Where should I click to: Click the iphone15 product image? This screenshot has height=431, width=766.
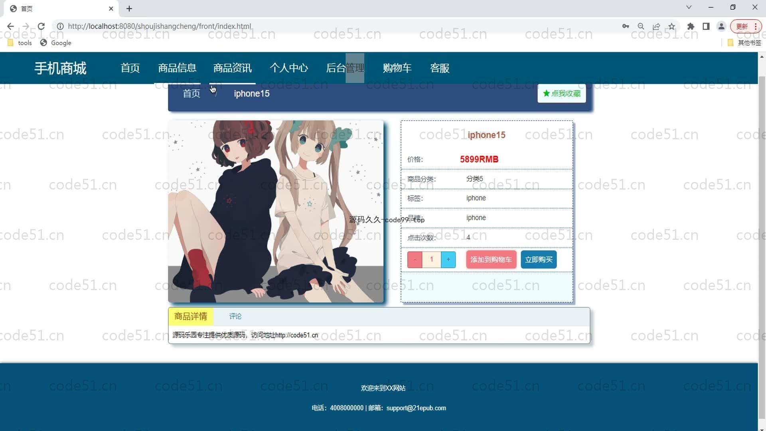coord(276,212)
